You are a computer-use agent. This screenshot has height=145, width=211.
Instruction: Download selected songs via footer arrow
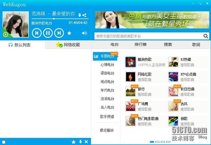click(81, 142)
